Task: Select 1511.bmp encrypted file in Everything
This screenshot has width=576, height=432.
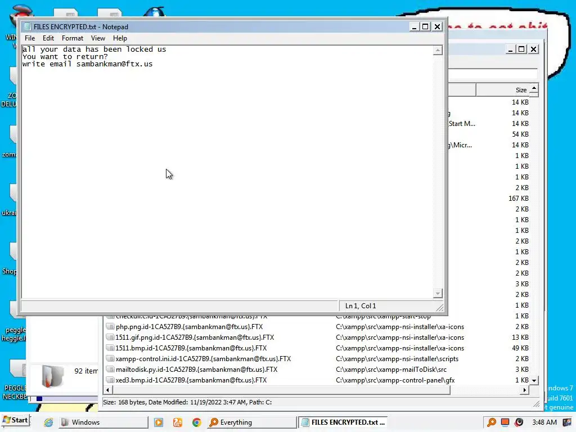Action: pos(317,348)
